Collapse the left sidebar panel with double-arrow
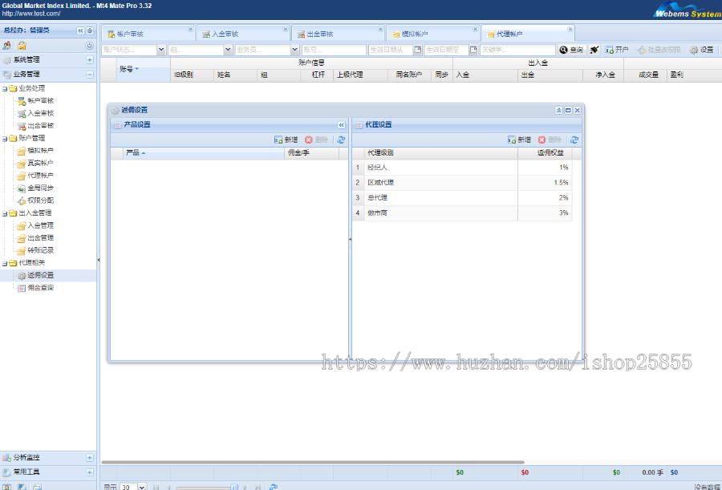 tap(80, 30)
